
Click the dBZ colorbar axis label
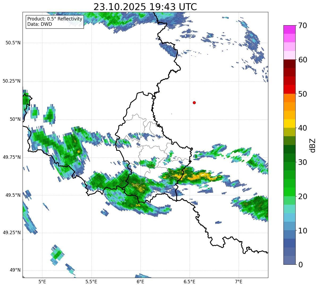[x=313, y=145]
